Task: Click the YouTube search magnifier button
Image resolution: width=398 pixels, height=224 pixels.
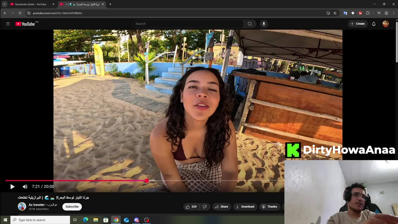Action: click(x=250, y=24)
